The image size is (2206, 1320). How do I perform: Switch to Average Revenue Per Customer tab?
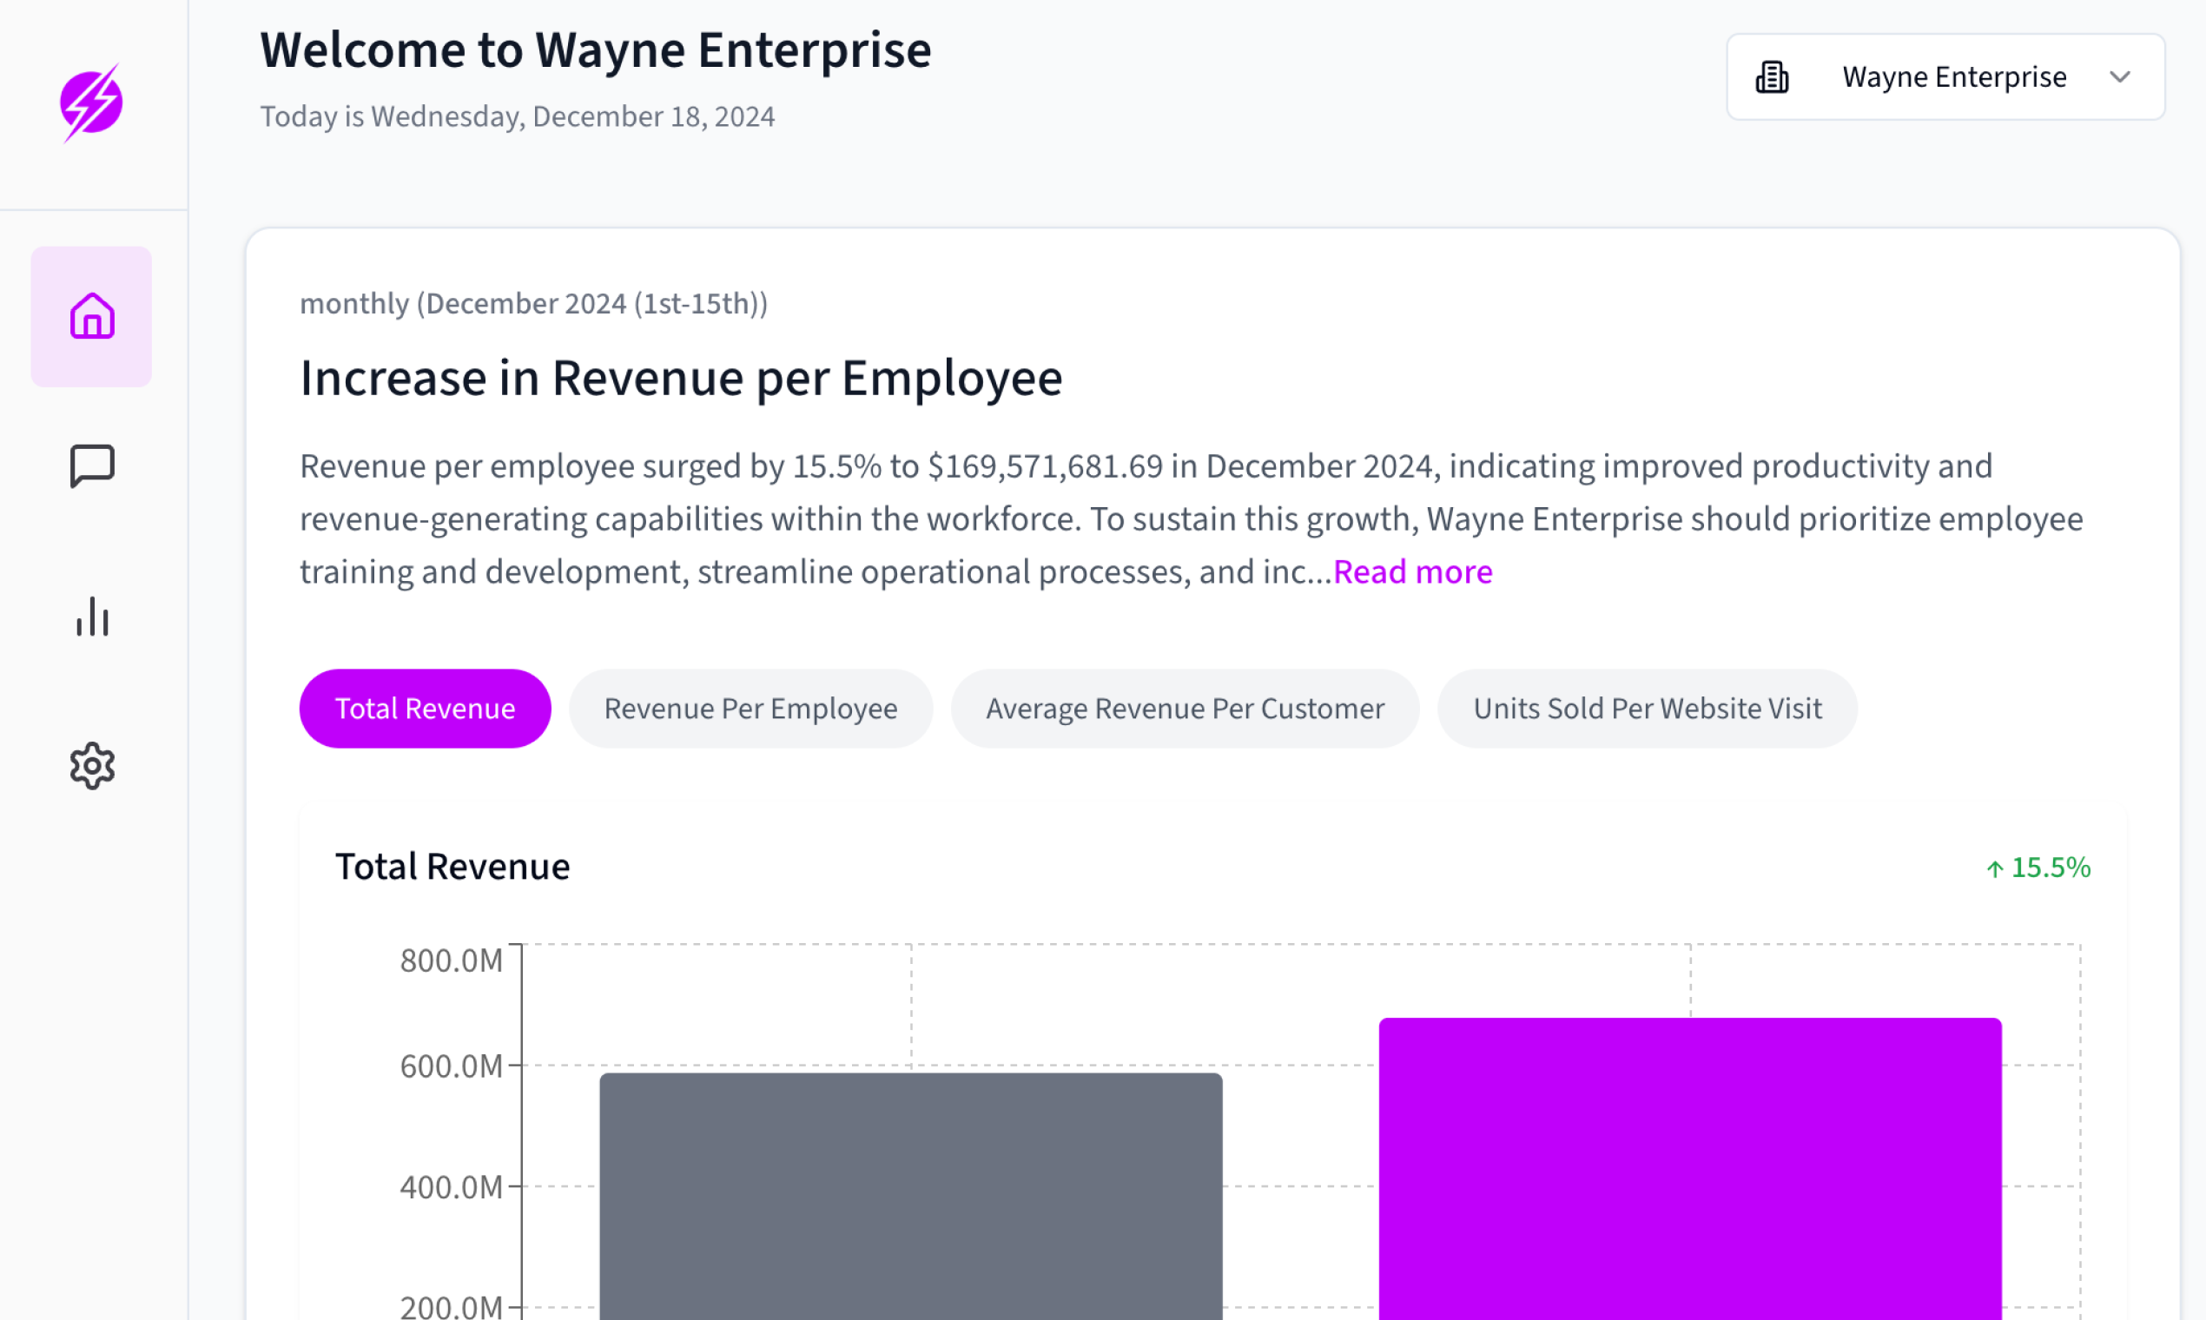point(1185,708)
